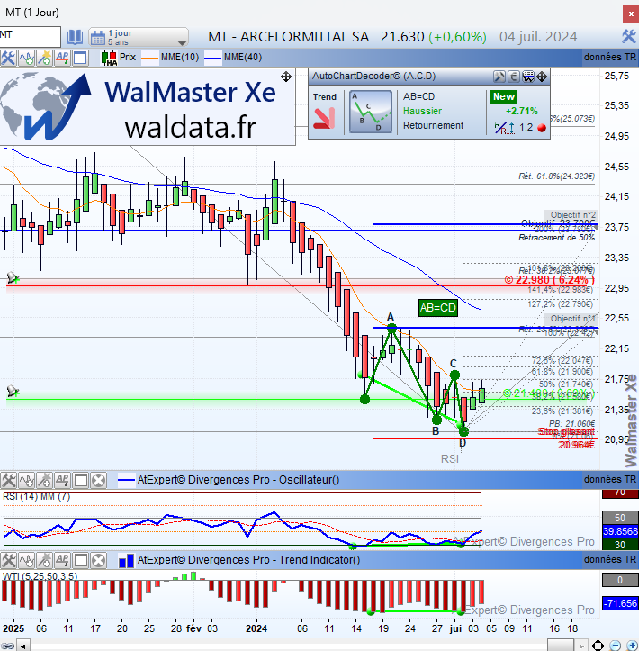Click the orange MME(10) color swatch

click(x=149, y=58)
